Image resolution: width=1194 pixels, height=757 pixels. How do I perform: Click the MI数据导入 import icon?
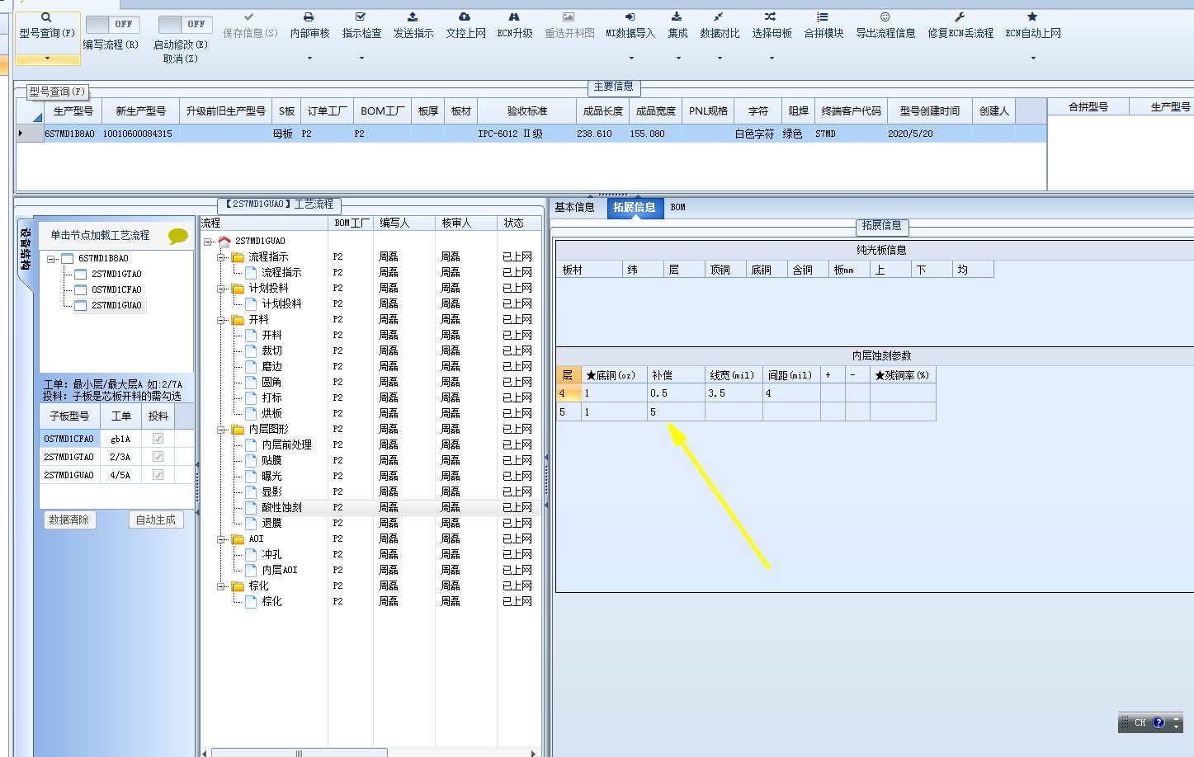coord(630,16)
